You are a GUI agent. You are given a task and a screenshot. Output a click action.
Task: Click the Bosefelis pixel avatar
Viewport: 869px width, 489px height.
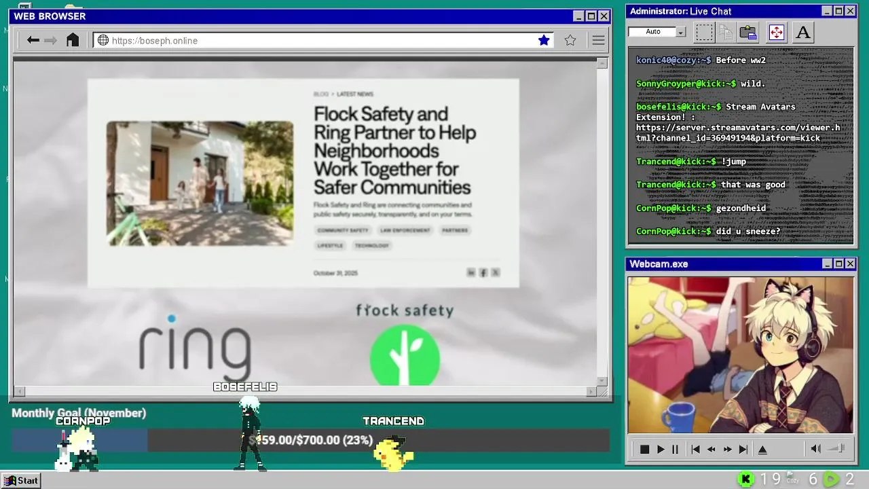pos(249,434)
